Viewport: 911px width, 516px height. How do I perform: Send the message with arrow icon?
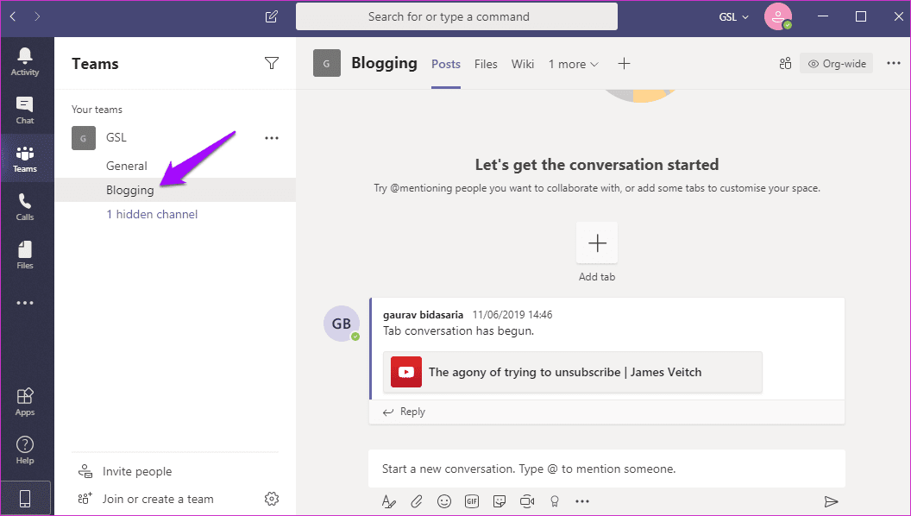pyautogui.click(x=832, y=501)
